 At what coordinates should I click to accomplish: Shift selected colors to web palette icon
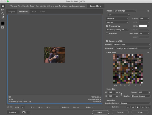click(x=125, y=85)
